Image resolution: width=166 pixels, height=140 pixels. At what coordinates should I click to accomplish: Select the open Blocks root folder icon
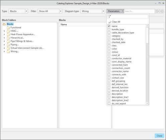pos(4,24)
